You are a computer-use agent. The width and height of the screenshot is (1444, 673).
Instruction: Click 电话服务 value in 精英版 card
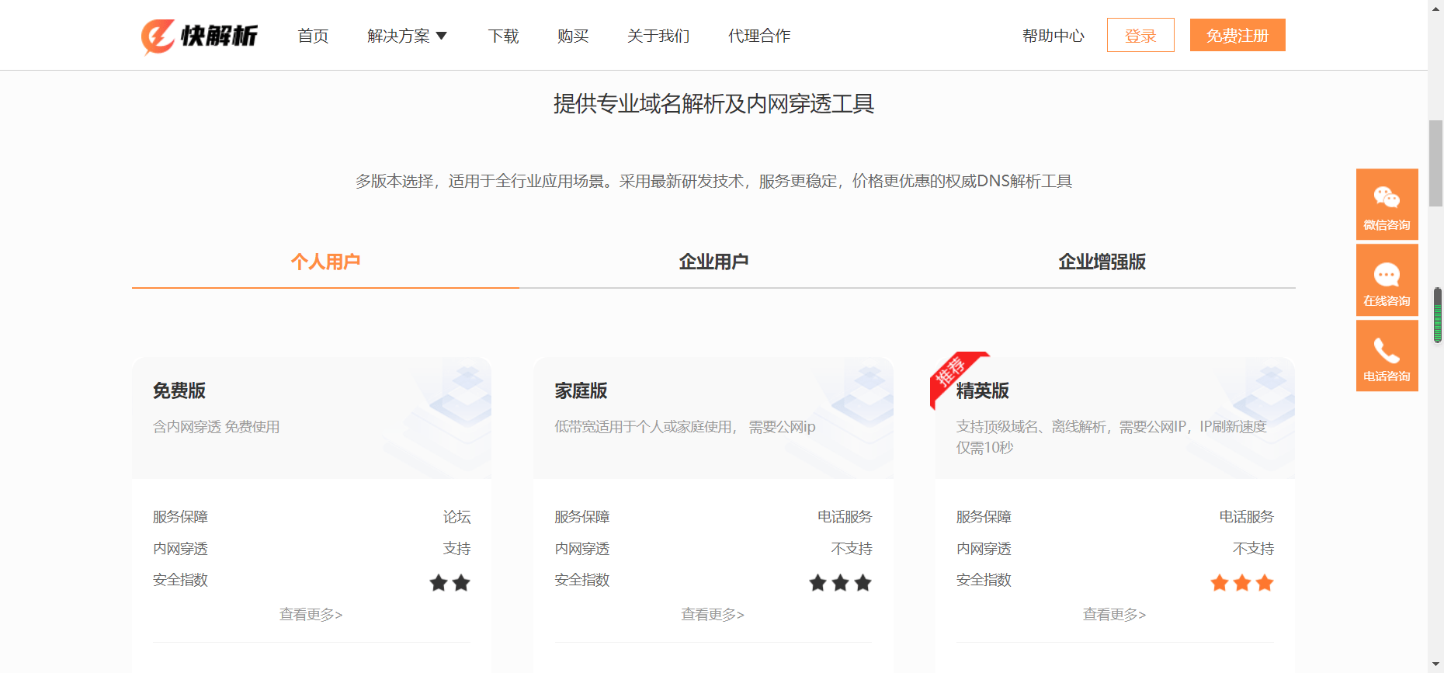pos(1247,517)
